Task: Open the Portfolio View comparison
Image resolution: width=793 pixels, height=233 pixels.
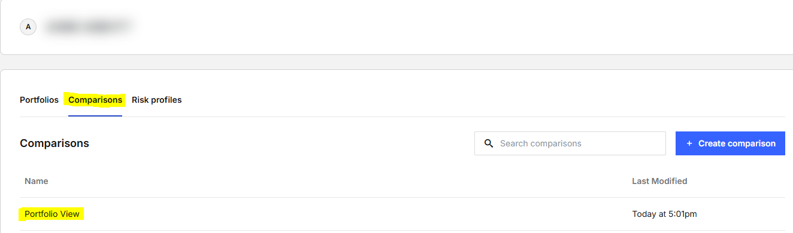Action: point(52,214)
